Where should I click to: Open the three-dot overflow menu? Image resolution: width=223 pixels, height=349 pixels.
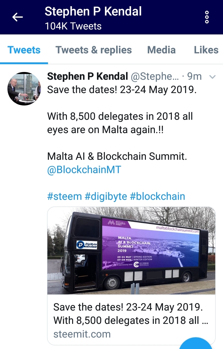(207, 17)
